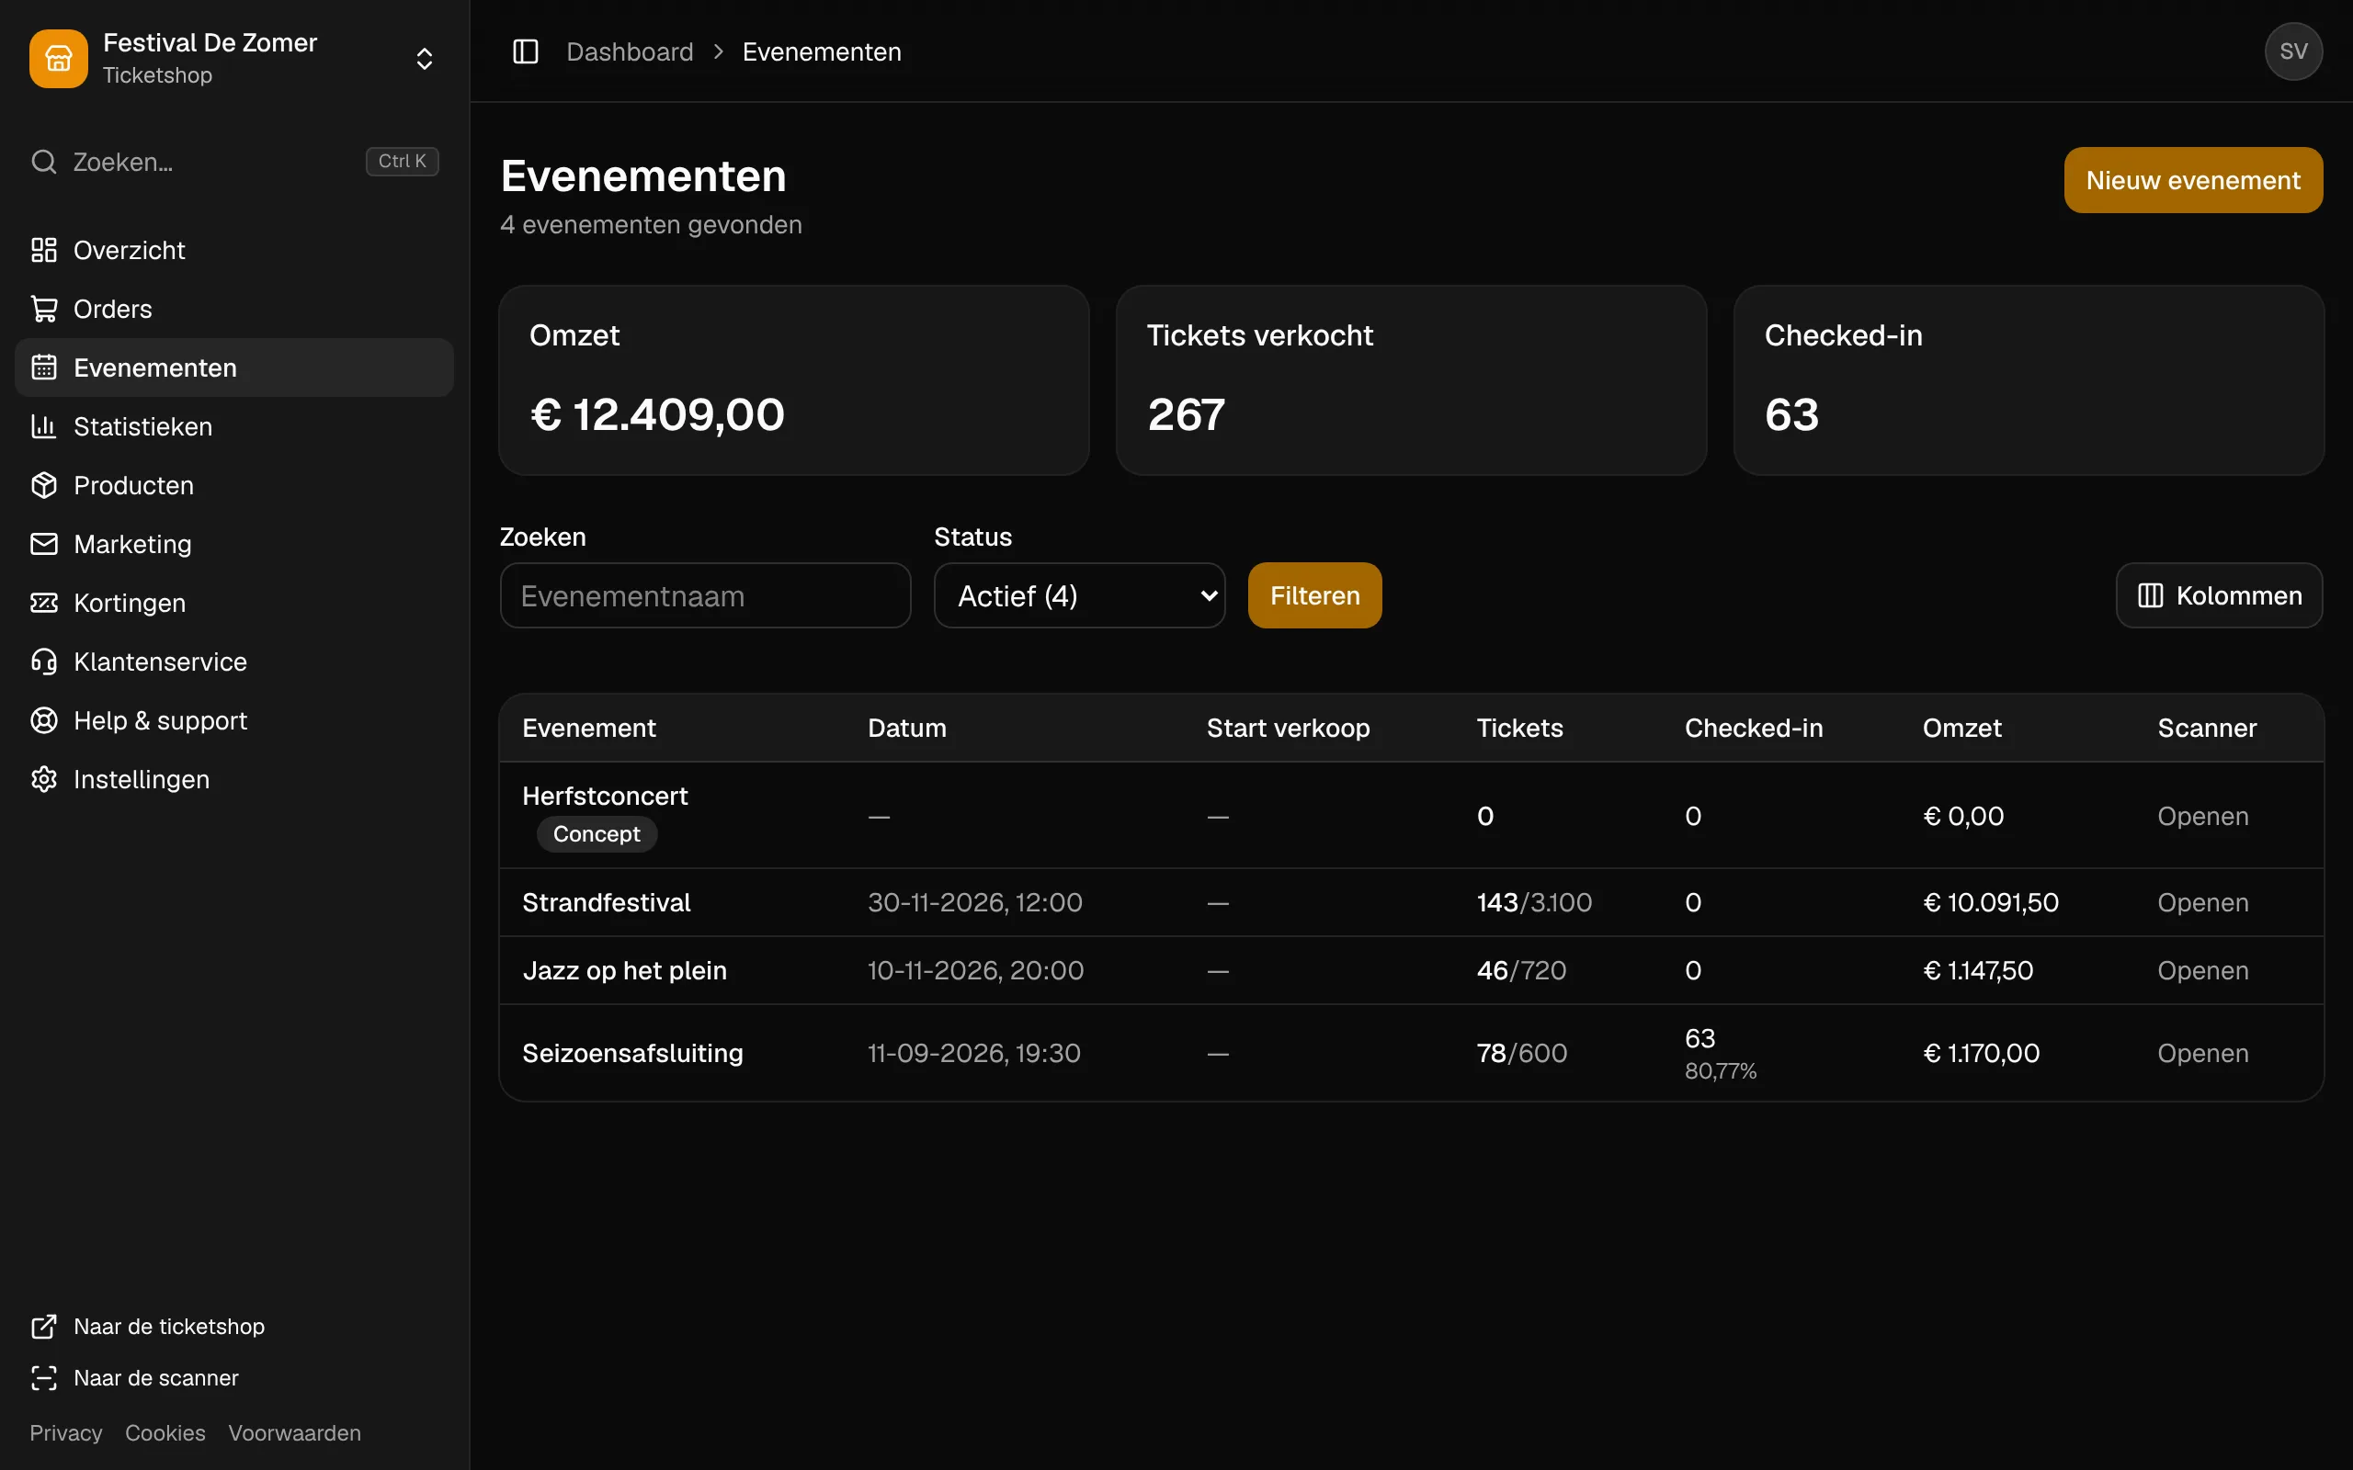Open Instellingen settings page

[x=234, y=779]
